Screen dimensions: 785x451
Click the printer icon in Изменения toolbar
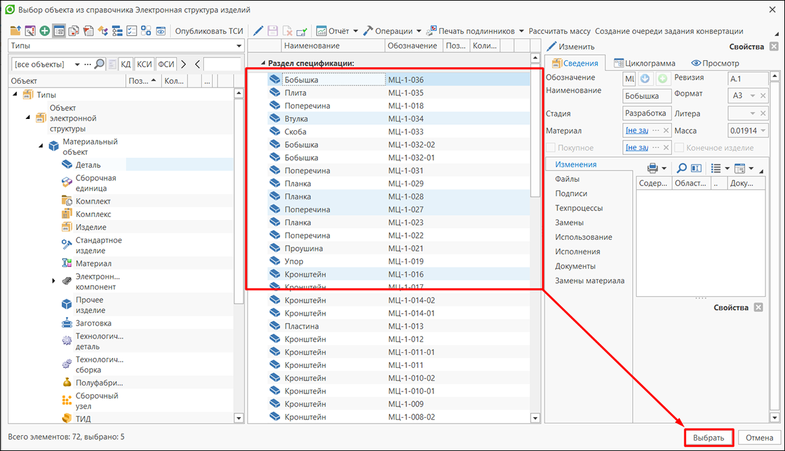652,168
